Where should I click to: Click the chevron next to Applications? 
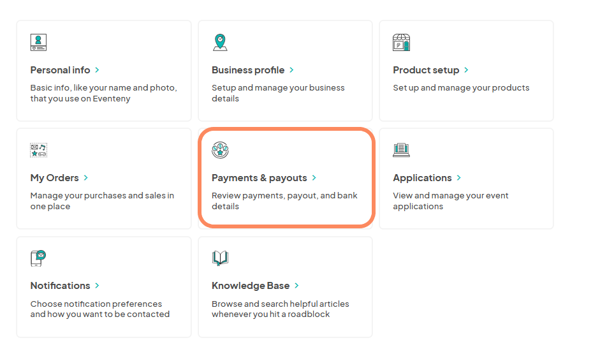[x=459, y=178]
